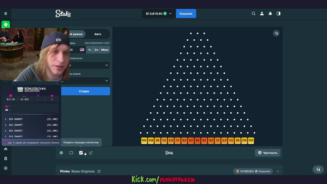Click the animation speed icon on Plinko board
The image size is (327, 184).
(x=276, y=33)
